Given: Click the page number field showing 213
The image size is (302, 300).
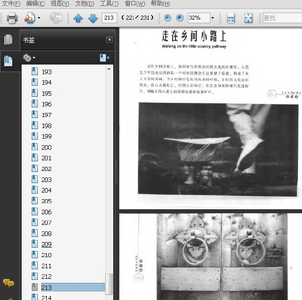Looking at the screenshot, I should [x=109, y=18].
